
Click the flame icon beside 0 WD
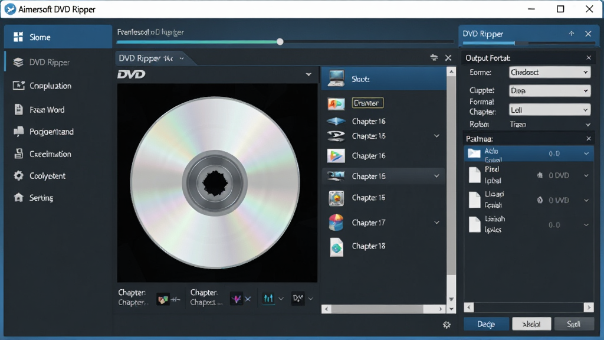click(x=540, y=200)
